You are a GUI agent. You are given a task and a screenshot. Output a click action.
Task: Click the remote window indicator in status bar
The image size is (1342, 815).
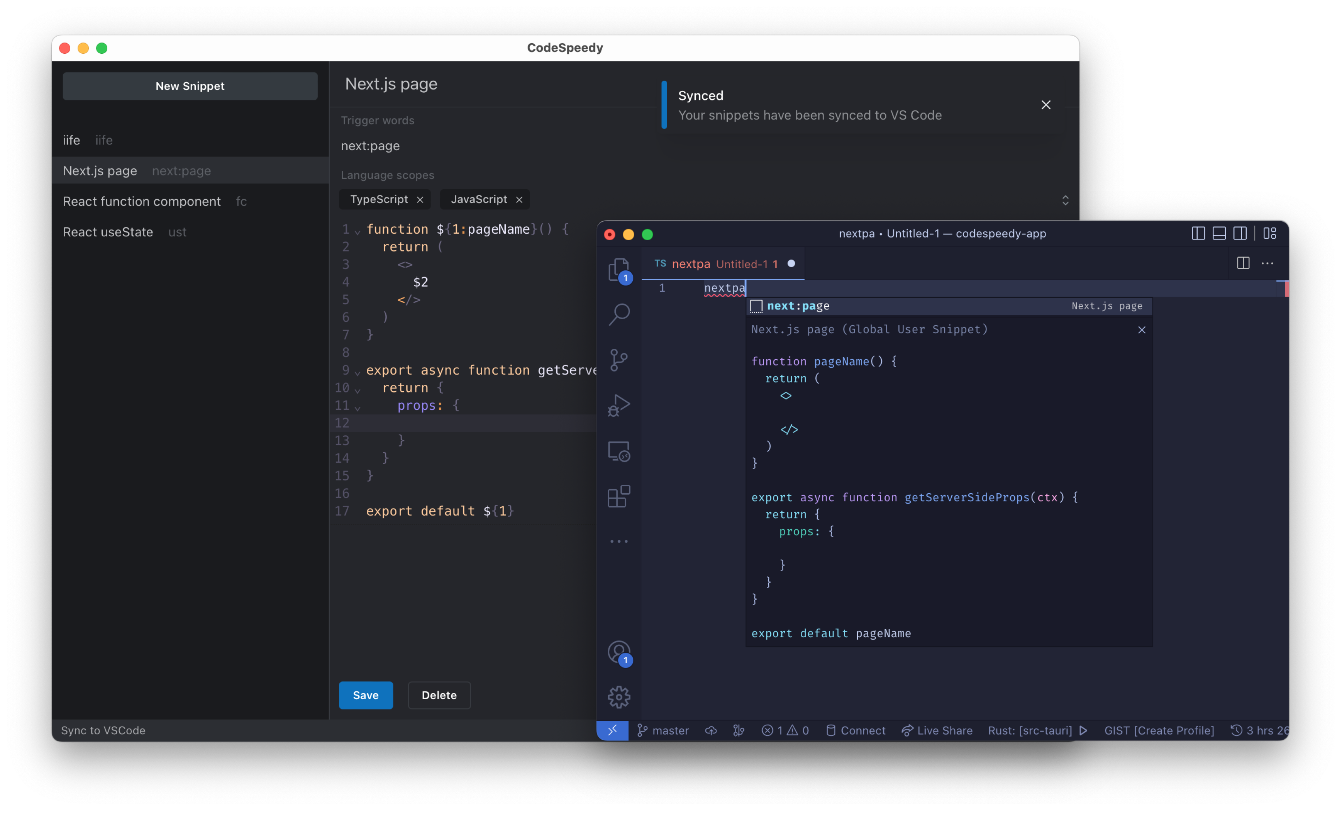[x=612, y=730]
